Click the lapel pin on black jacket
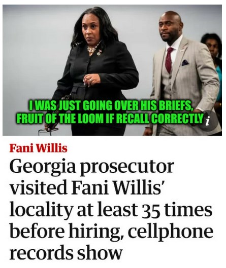This screenshot has width=226, height=268. (x=99, y=54)
